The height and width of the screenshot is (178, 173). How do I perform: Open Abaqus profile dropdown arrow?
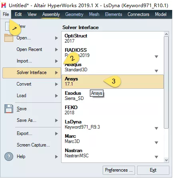pyautogui.click(x=156, y=71)
